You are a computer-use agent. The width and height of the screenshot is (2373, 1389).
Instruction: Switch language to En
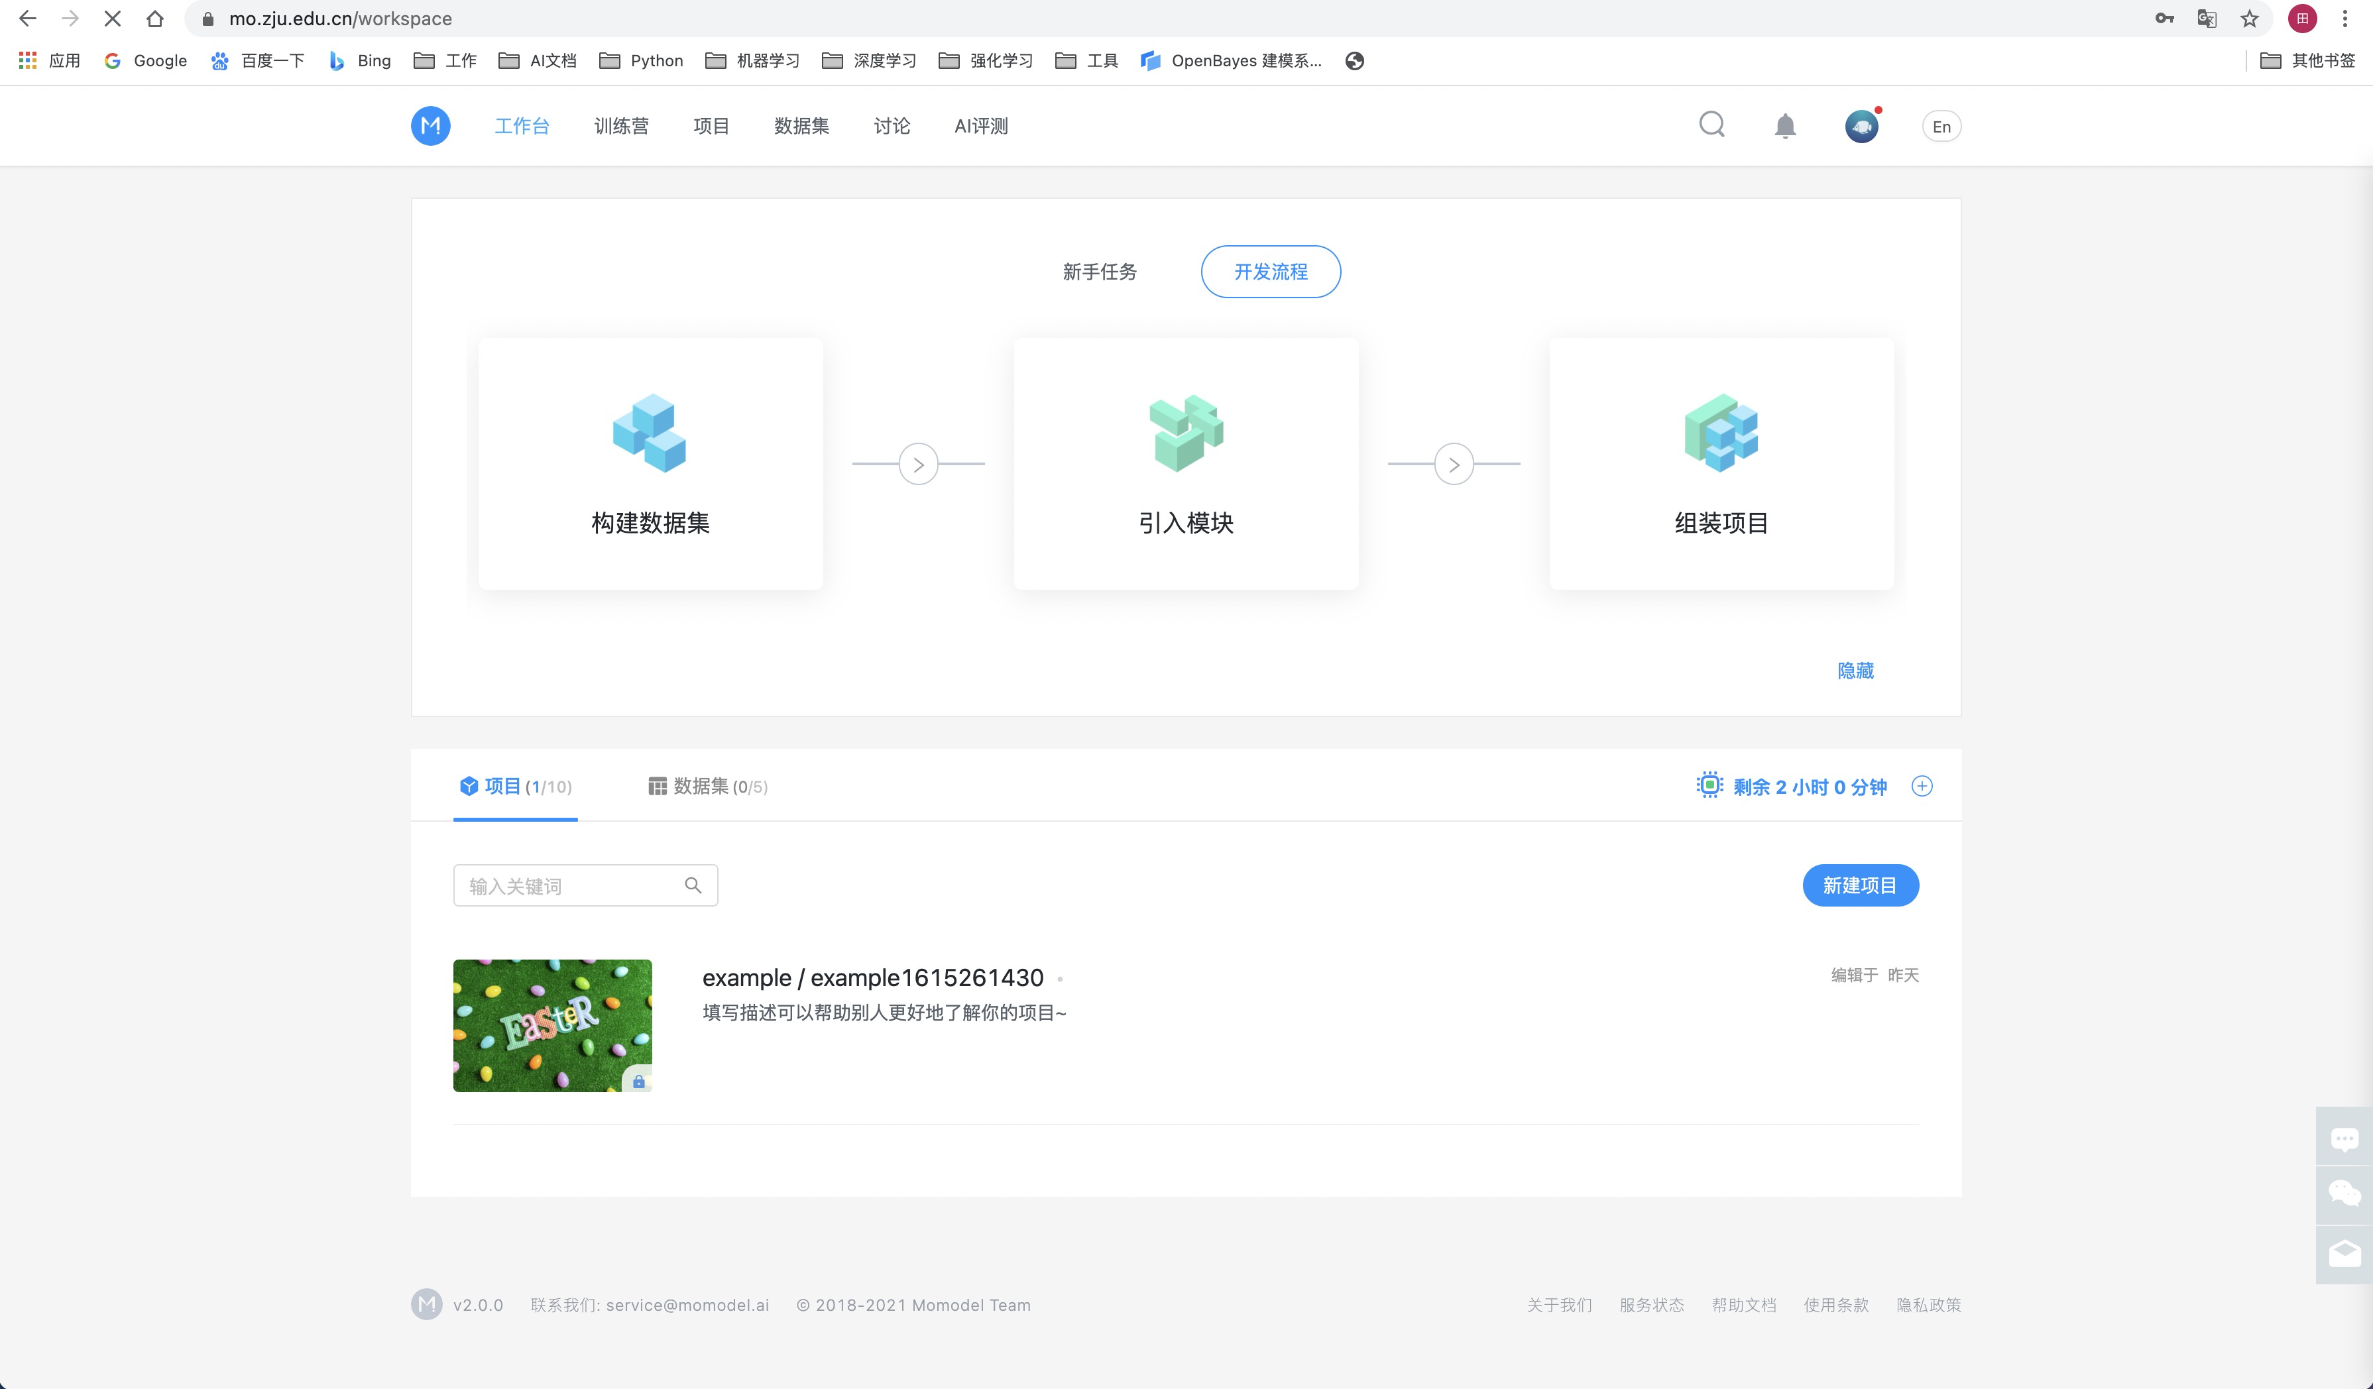1941,126
